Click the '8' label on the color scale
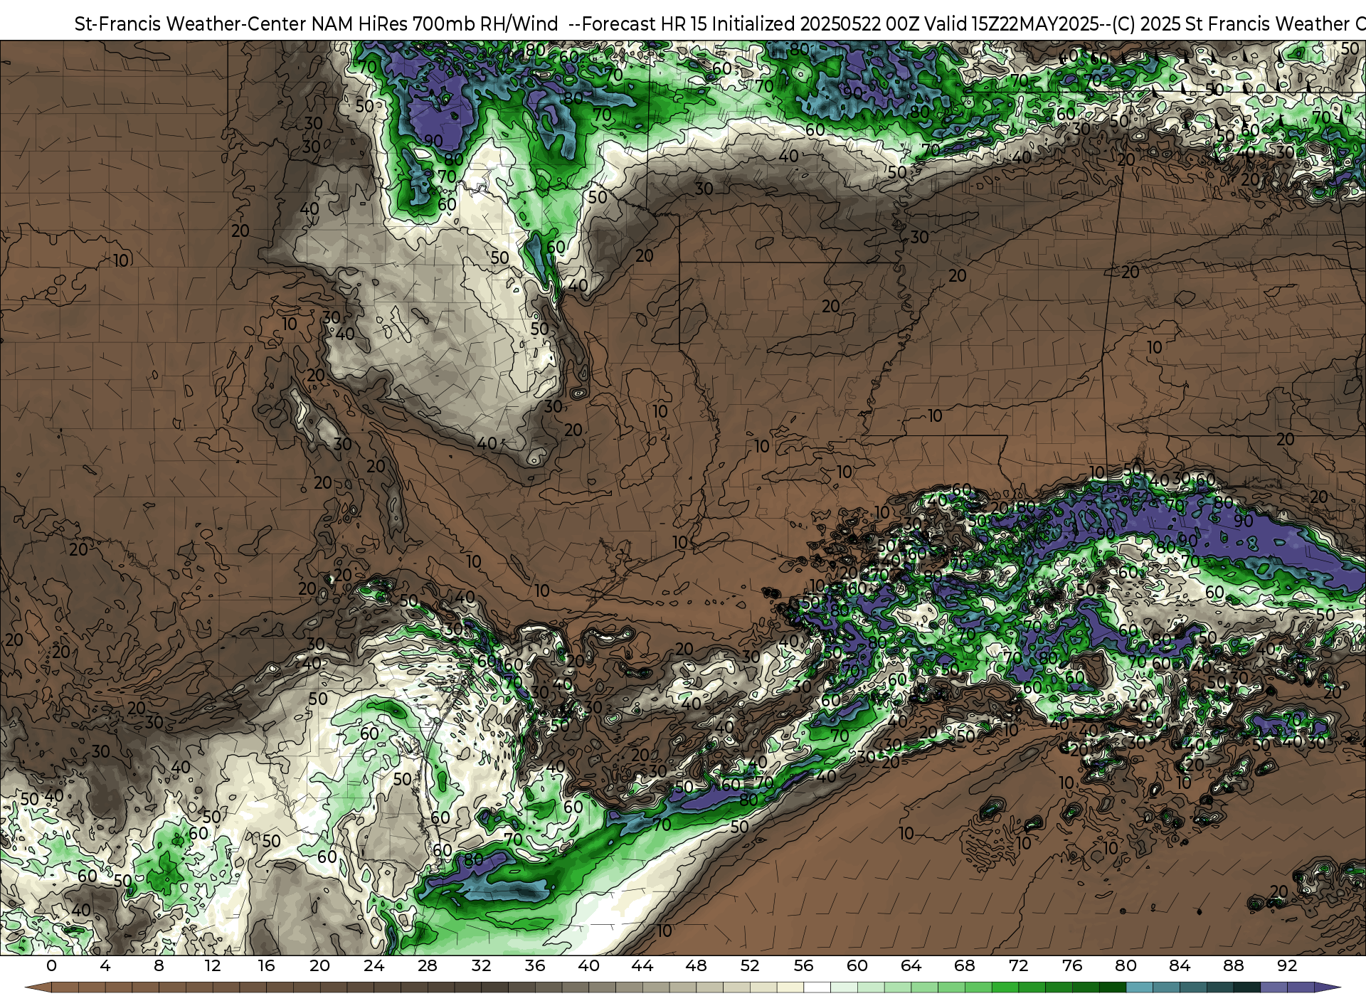This screenshot has height=996, width=1366. 159,965
